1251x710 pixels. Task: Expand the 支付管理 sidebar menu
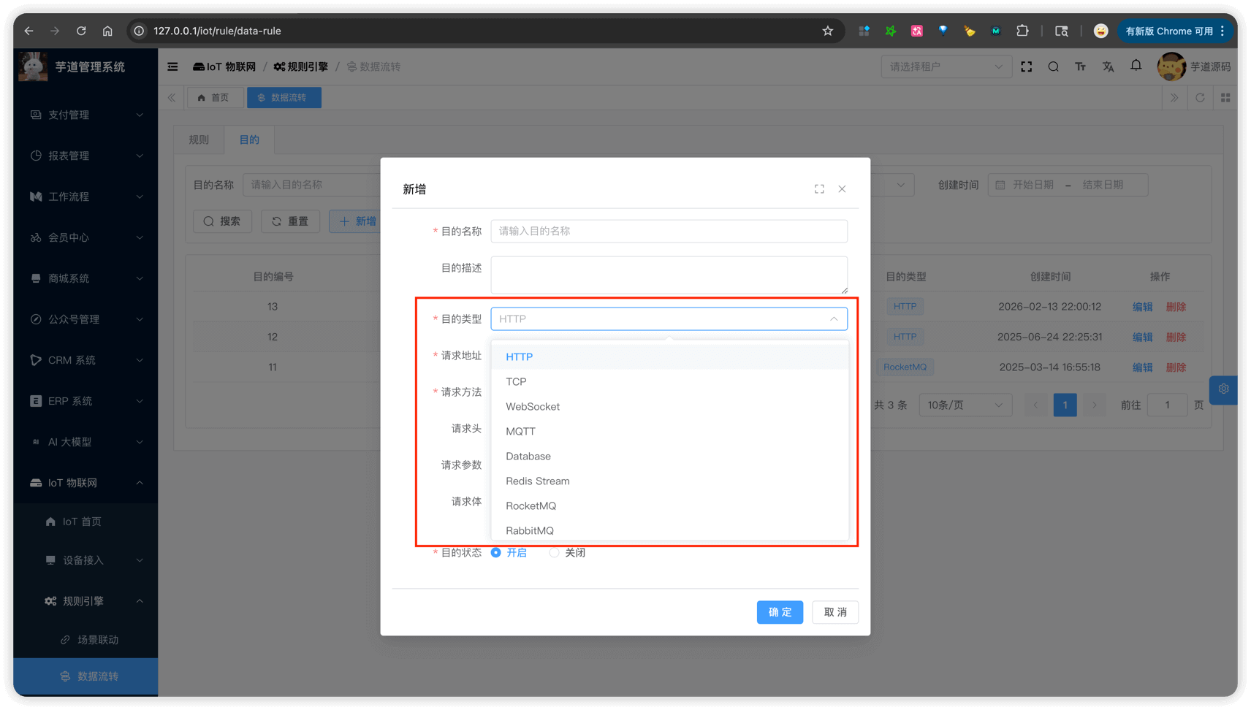86,115
